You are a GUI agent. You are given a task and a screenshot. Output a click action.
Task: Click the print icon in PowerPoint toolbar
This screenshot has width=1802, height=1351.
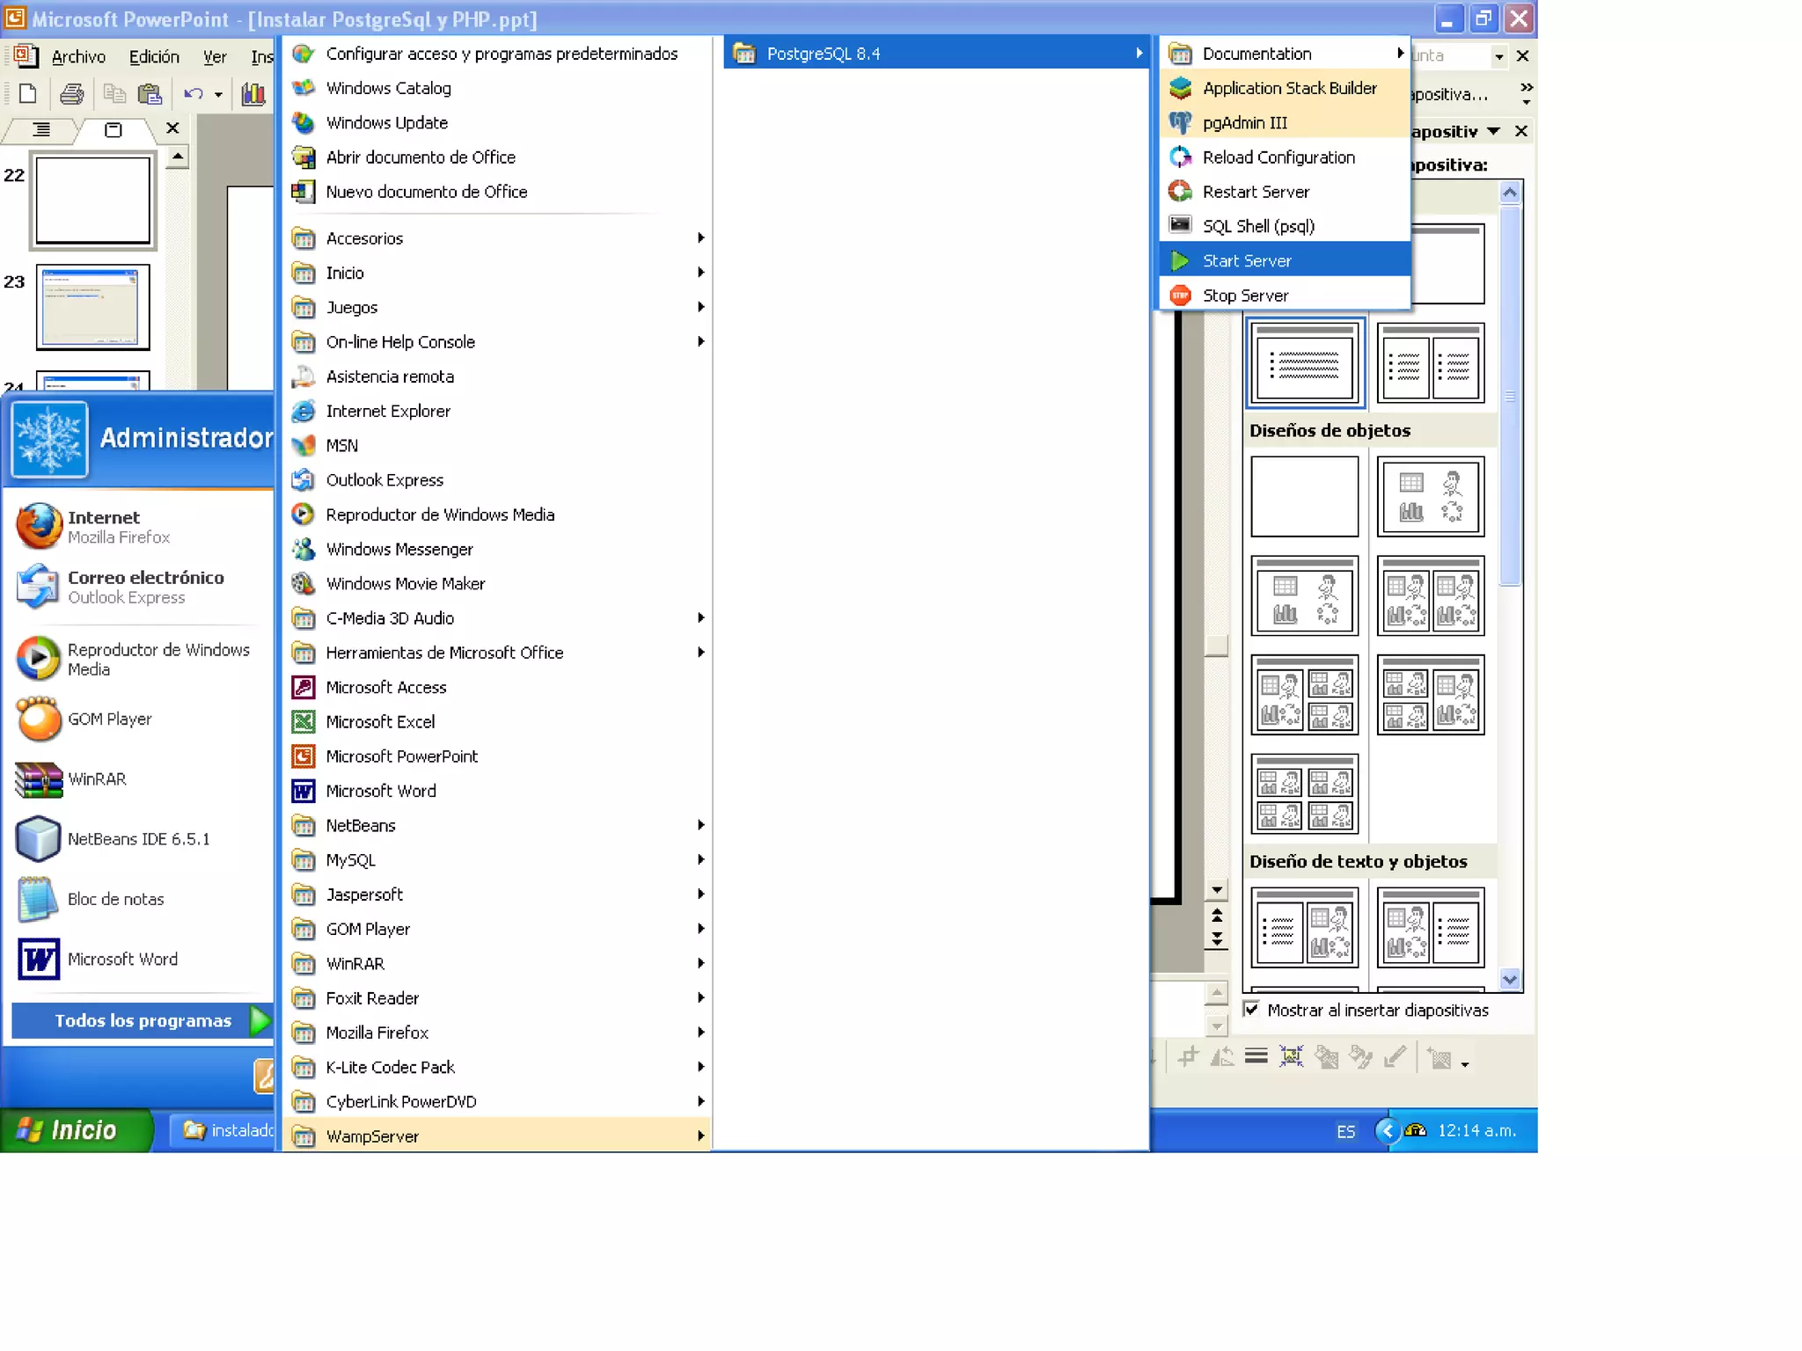(72, 94)
